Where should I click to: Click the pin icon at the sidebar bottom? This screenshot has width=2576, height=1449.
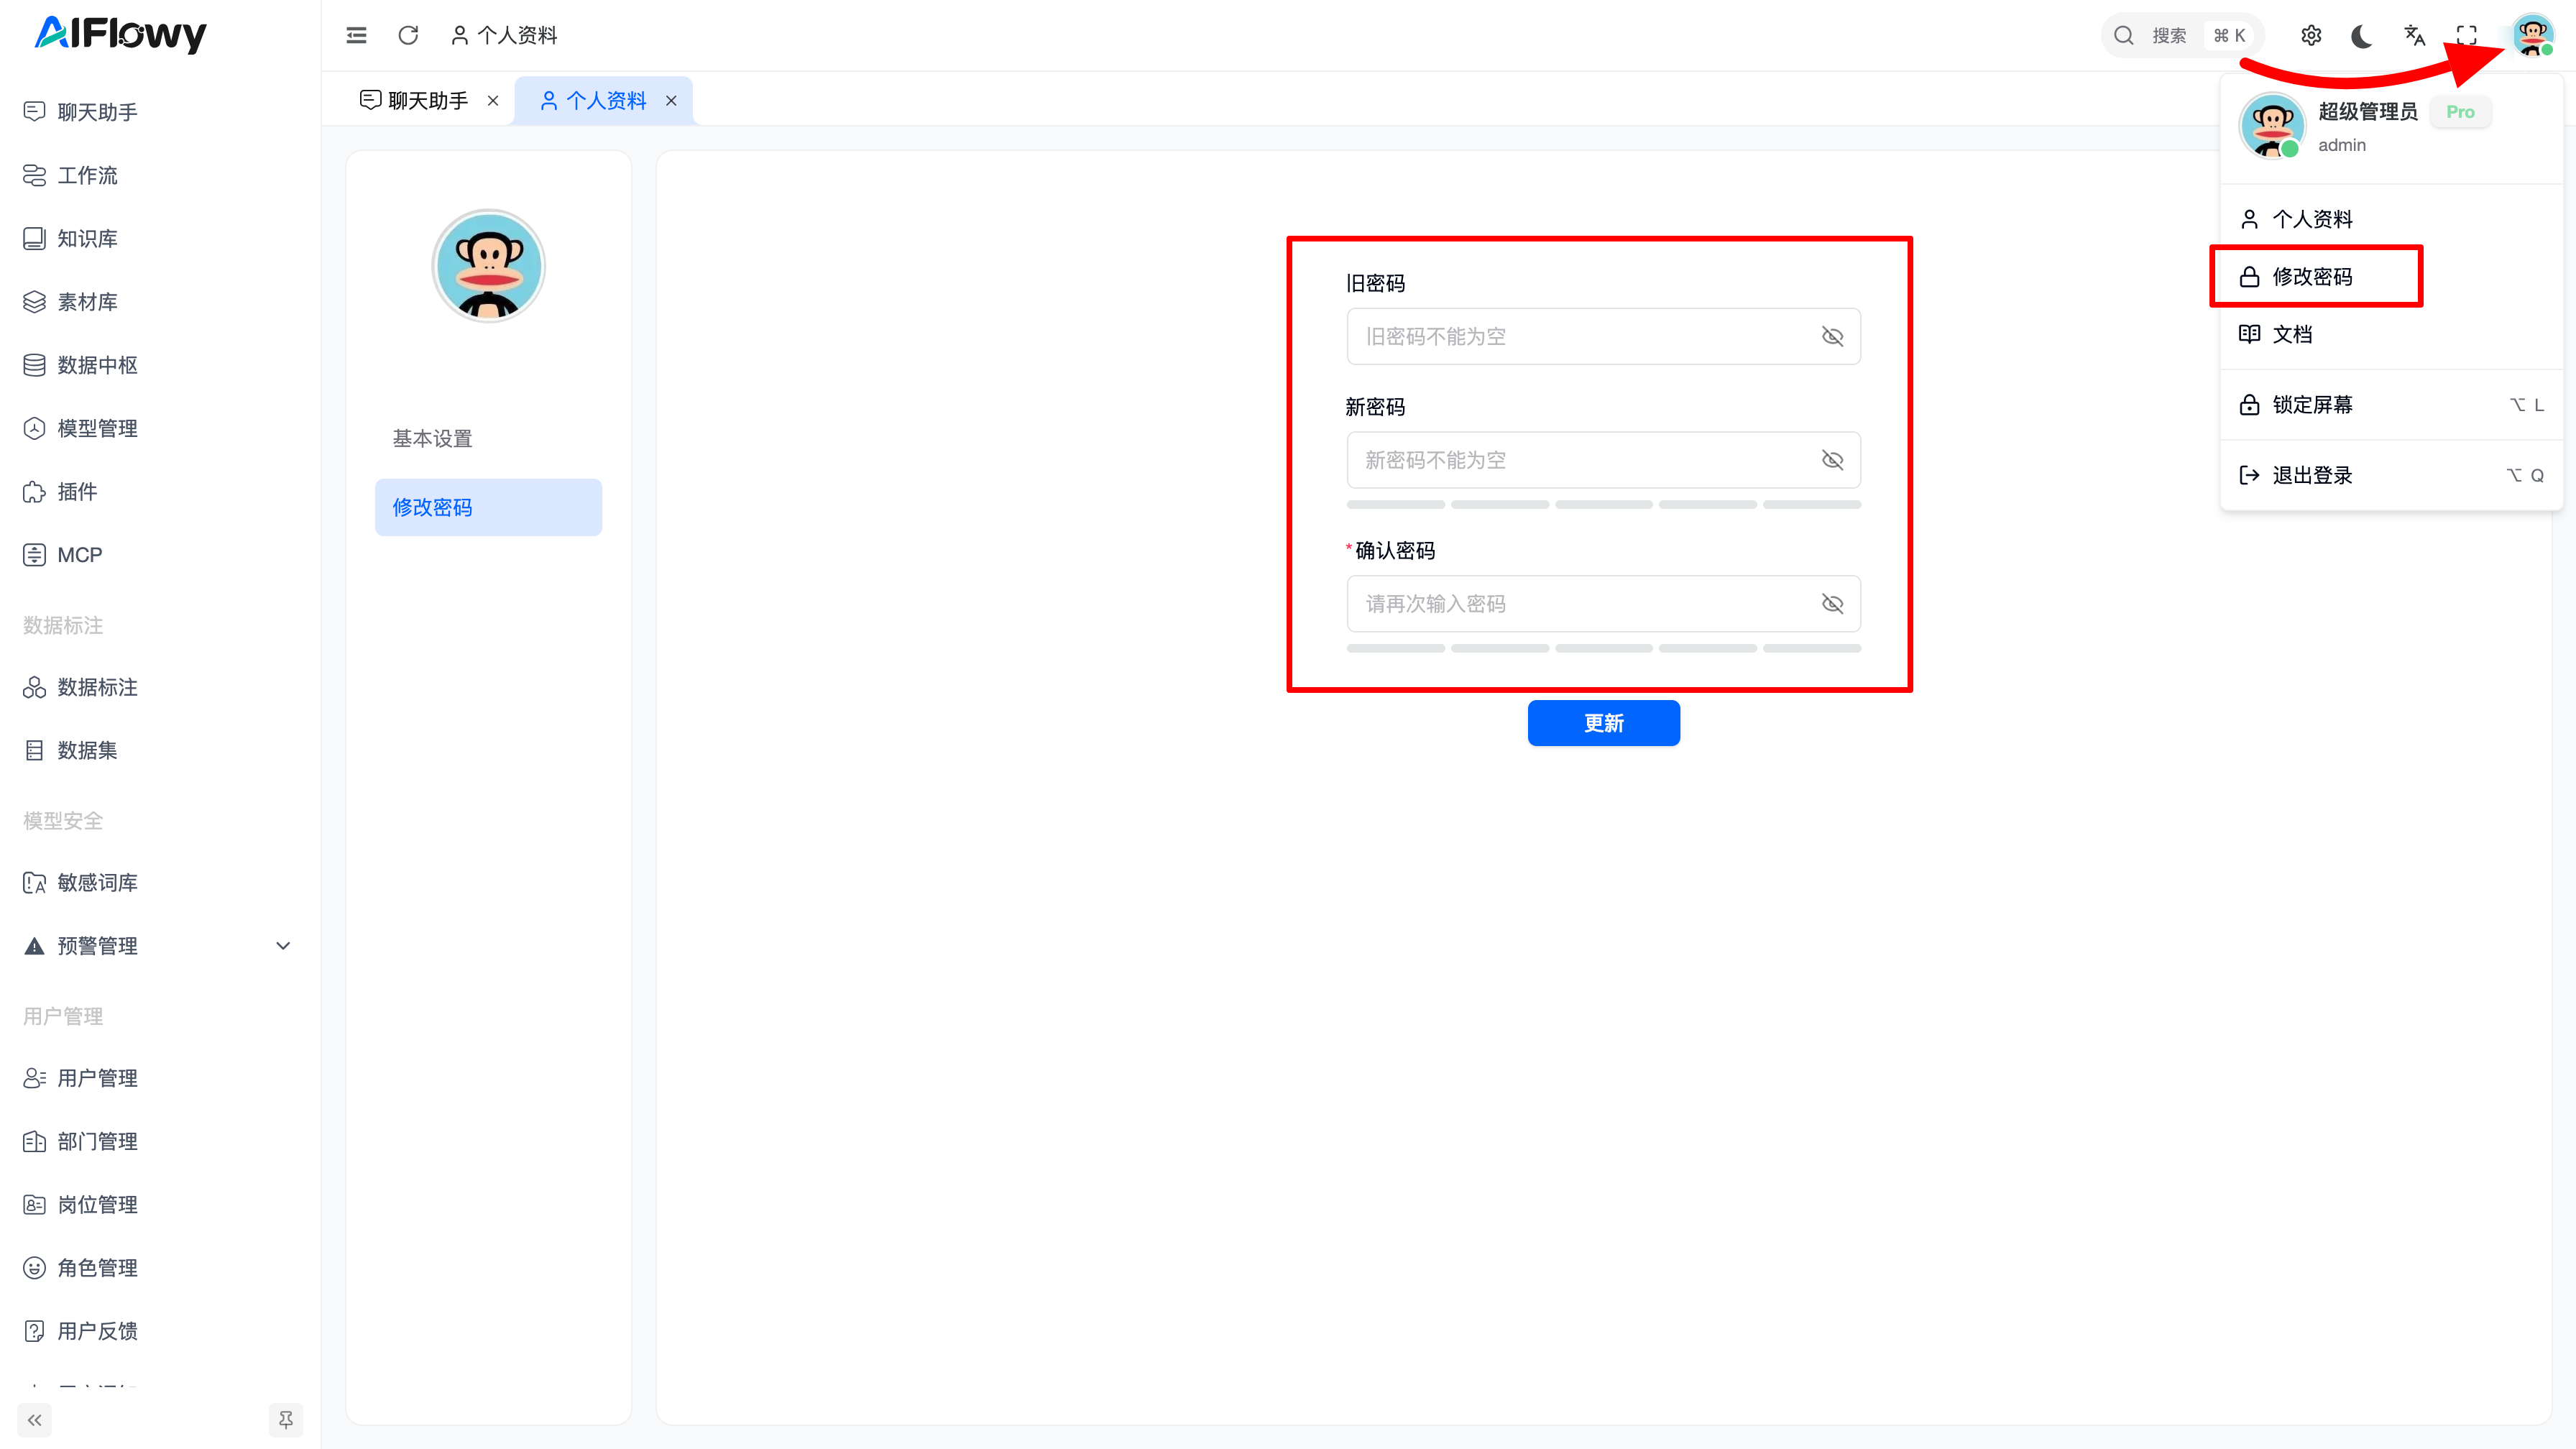pyautogui.click(x=285, y=1420)
